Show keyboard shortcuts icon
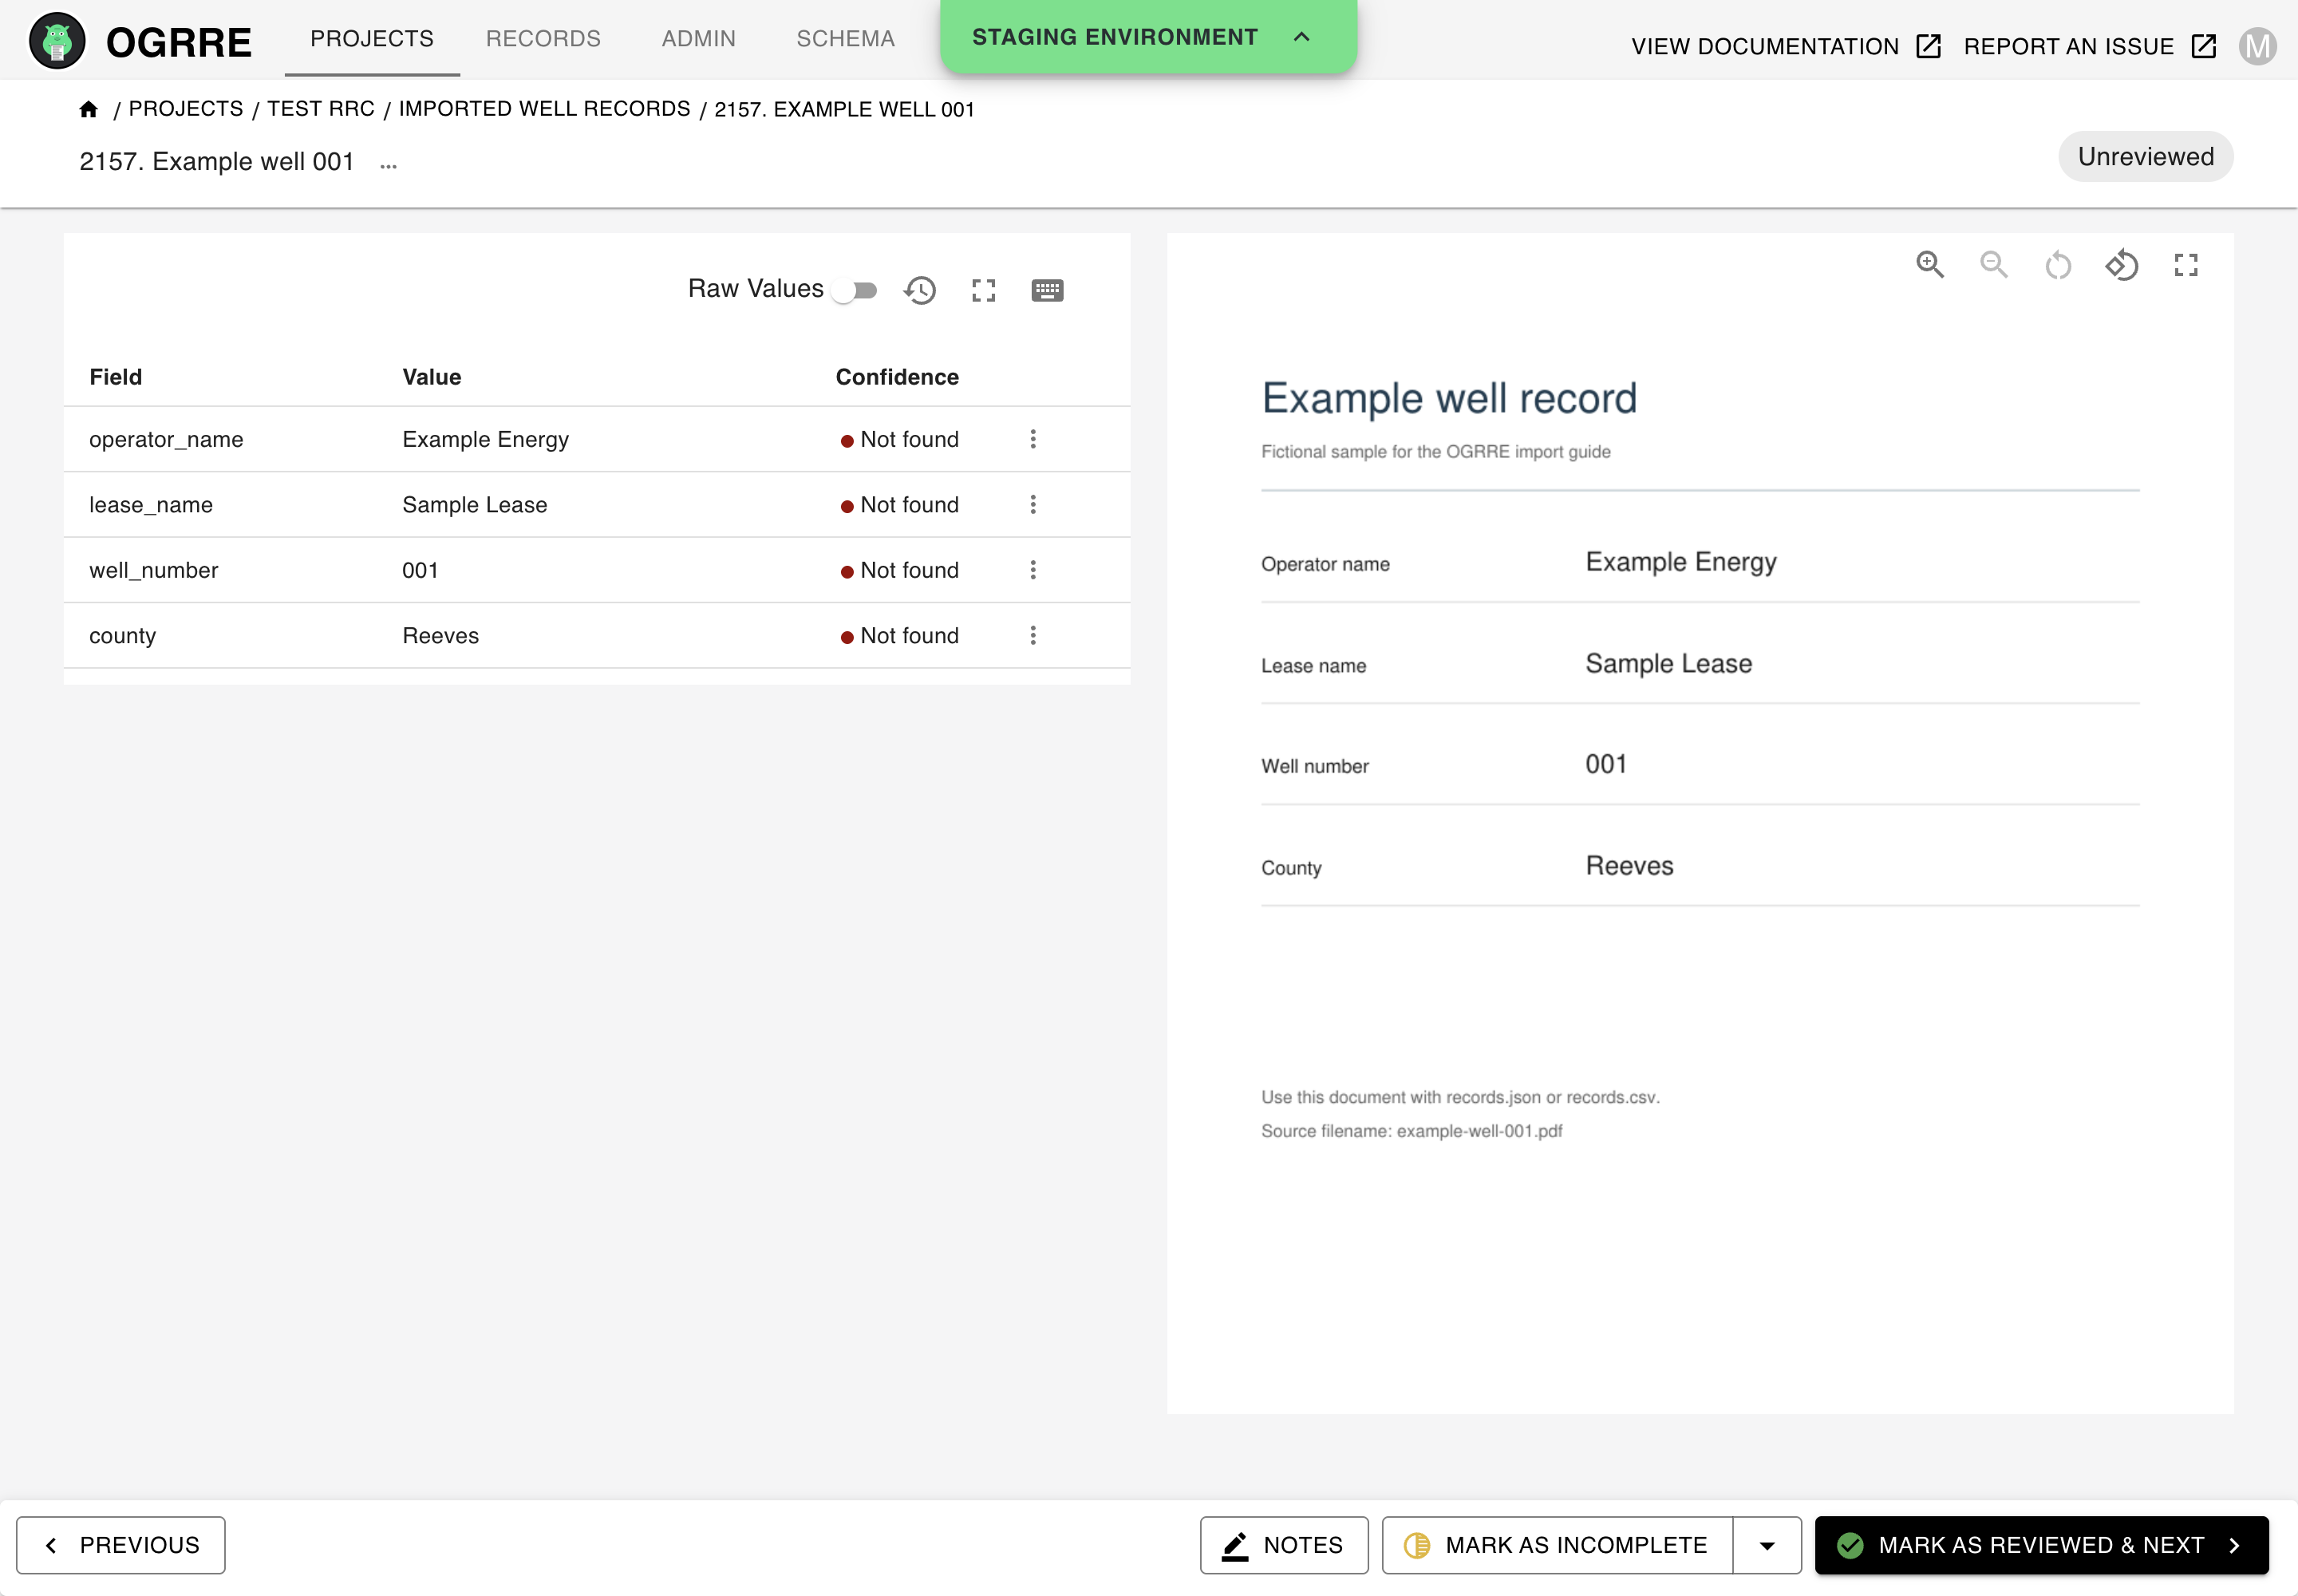The width and height of the screenshot is (2298, 1596). tap(1047, 290)
